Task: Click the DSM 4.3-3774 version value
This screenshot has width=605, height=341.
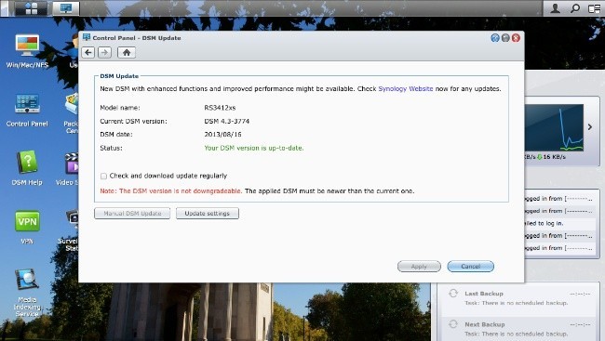Action: click(227, 122)
